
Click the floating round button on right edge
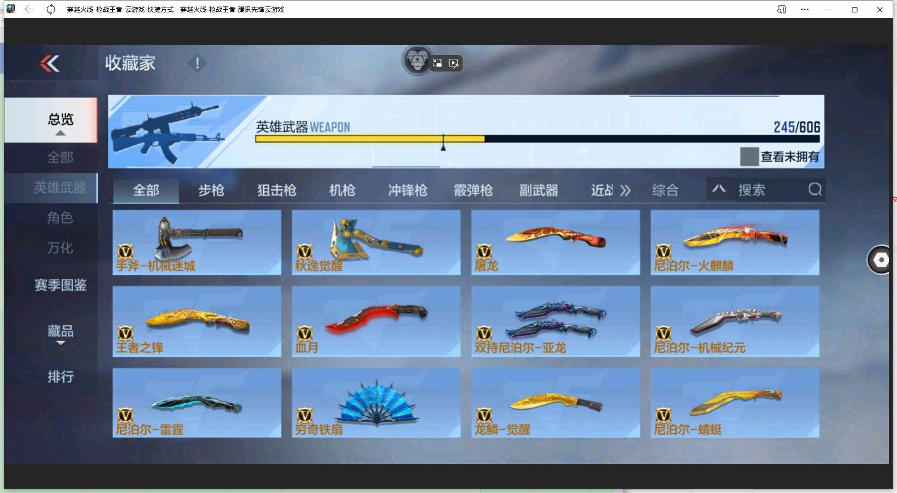881,259
